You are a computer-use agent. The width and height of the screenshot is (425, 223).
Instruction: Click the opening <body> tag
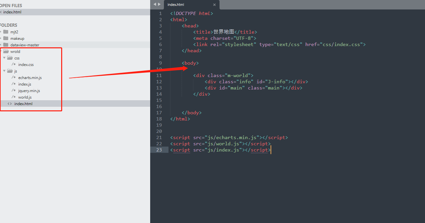point(190,63)
